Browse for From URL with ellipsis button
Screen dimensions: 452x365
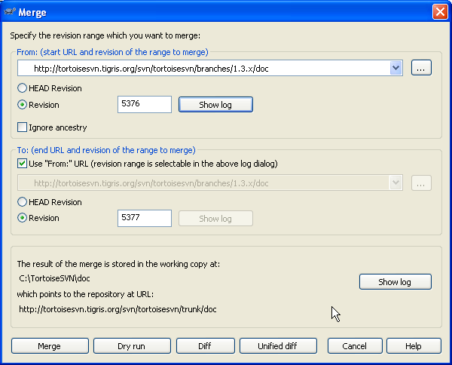(x=422, y=68)
